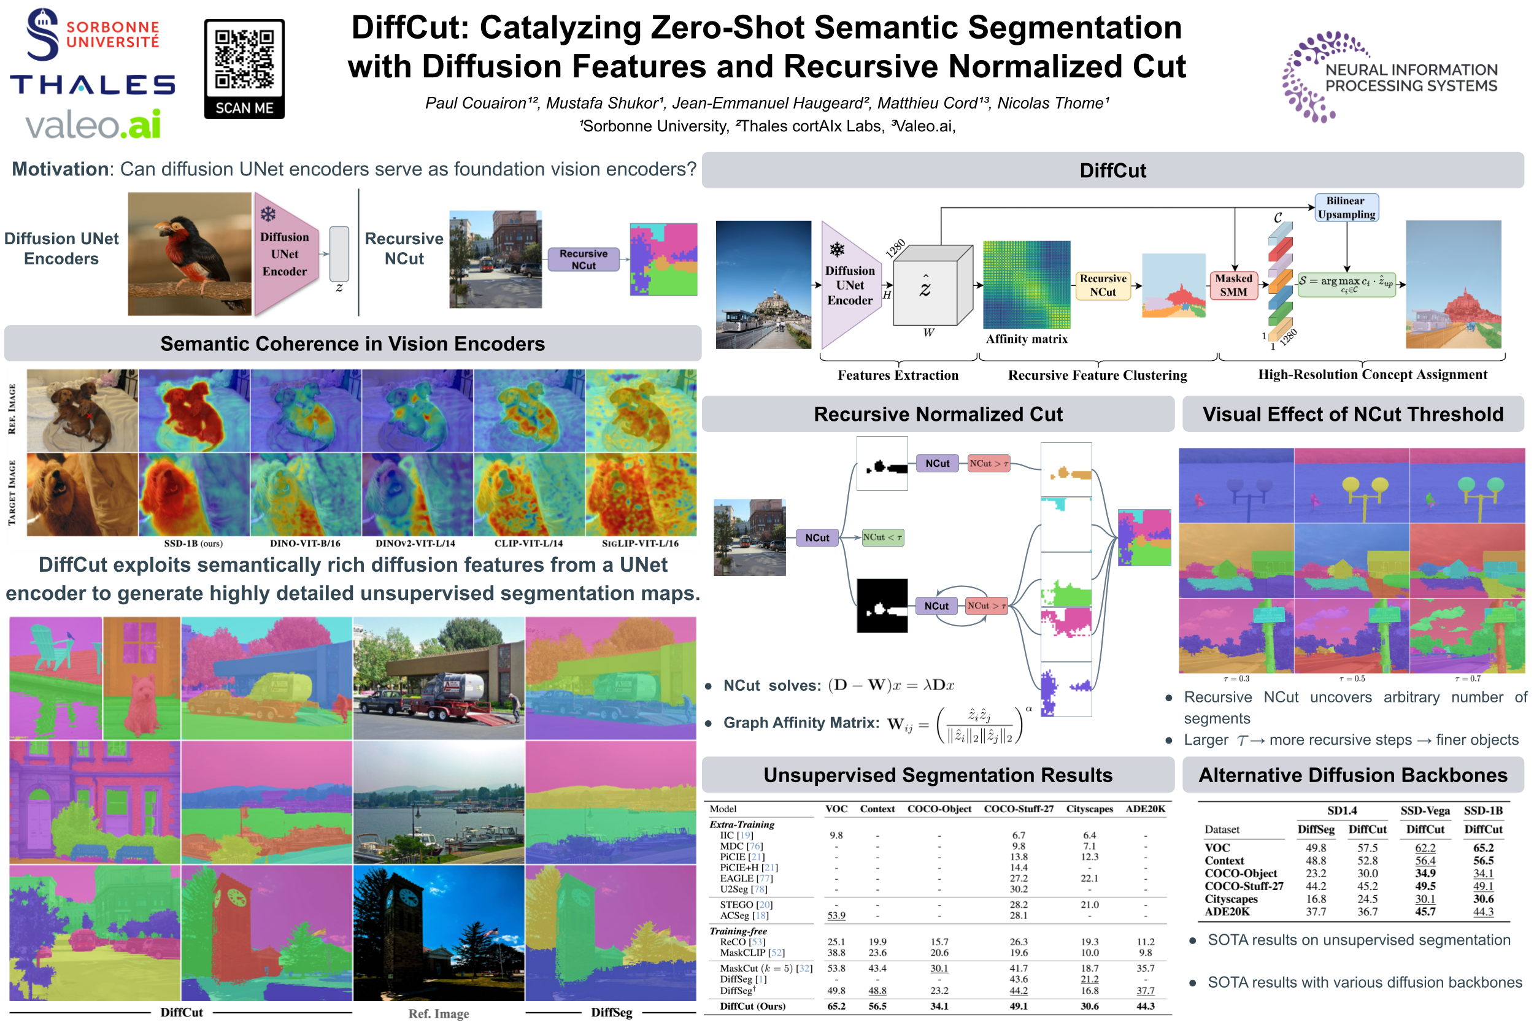Click the bird photo in the Motivation section

pos(189,253)
